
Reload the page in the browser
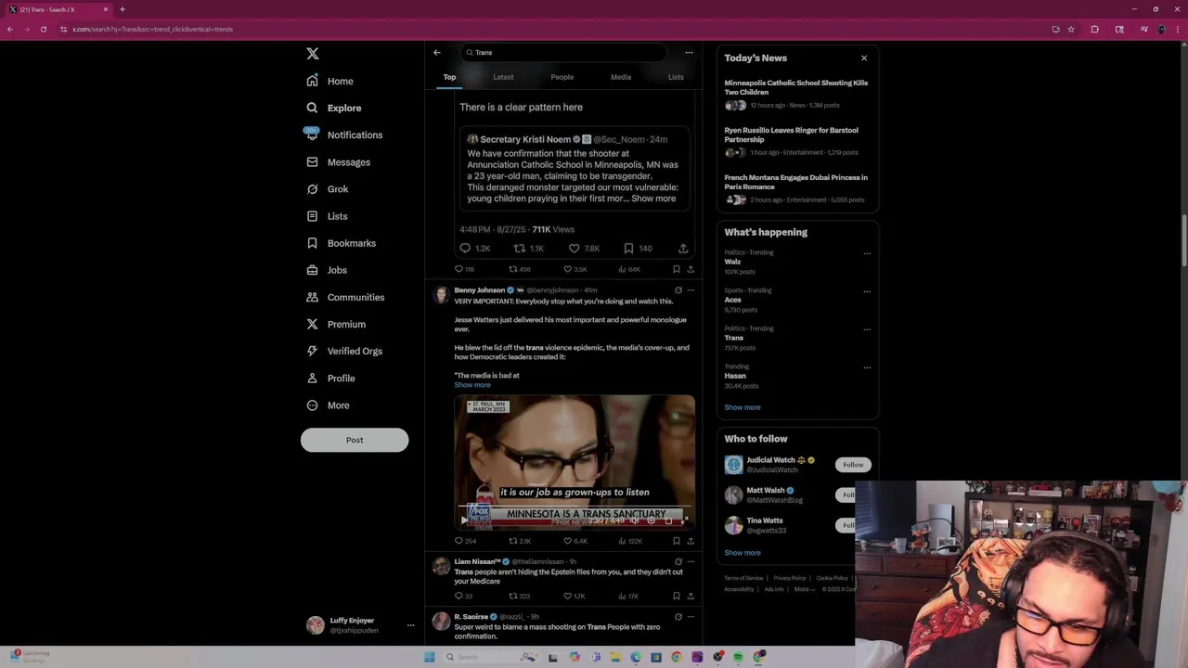tap(43, 30)
